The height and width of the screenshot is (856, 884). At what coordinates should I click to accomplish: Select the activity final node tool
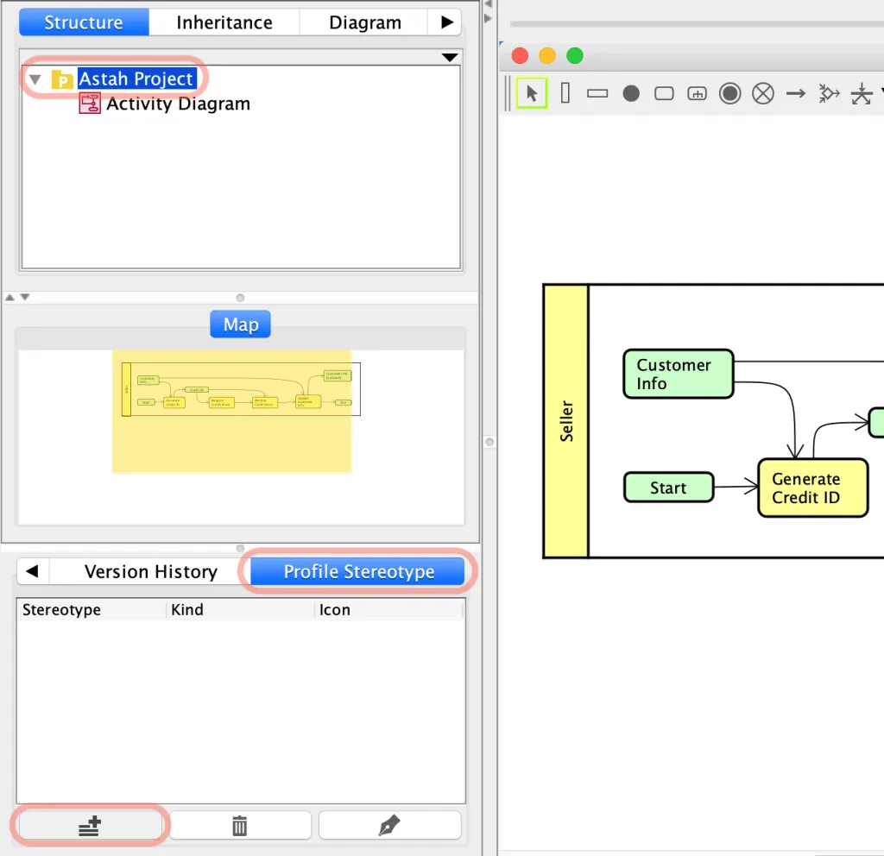[729, 93]
